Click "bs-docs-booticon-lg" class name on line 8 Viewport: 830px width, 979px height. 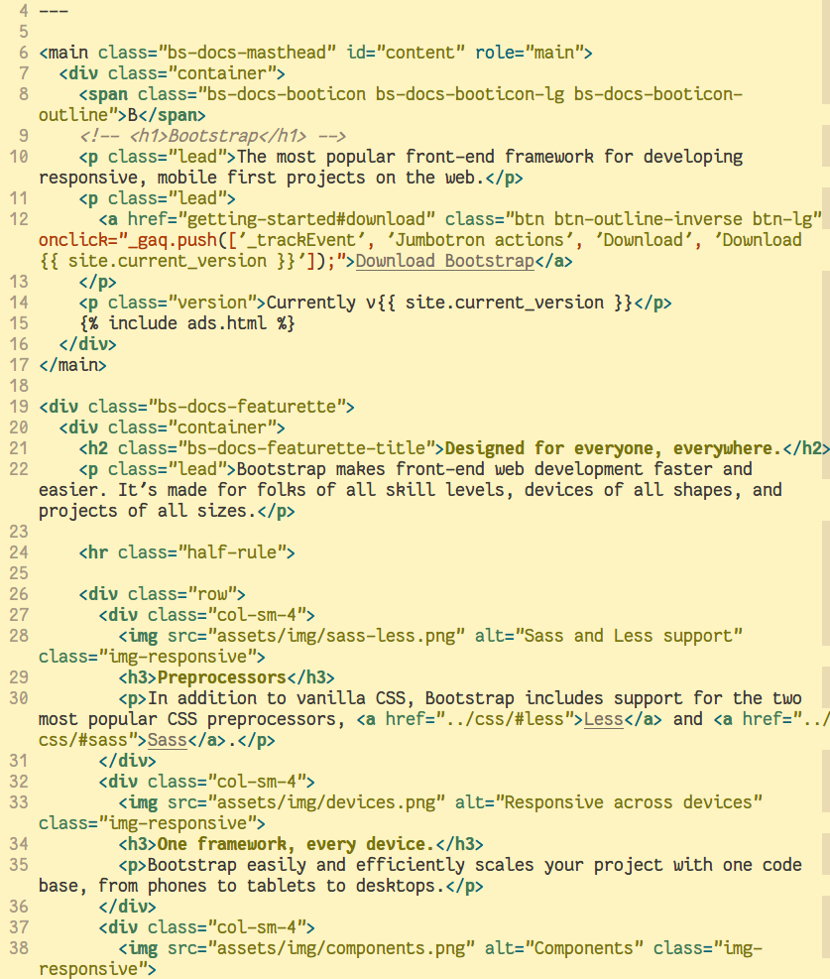click(x=469, y=94)
